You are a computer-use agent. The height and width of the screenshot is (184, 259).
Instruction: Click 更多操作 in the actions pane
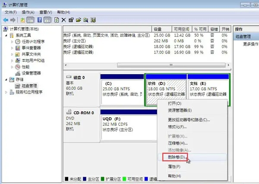click(250, 44)
